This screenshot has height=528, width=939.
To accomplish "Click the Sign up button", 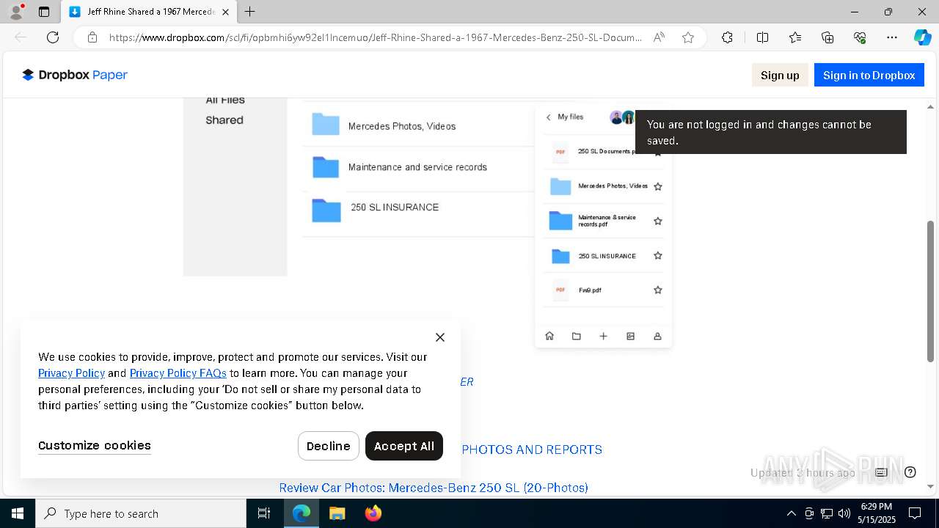I will point(780,75).
